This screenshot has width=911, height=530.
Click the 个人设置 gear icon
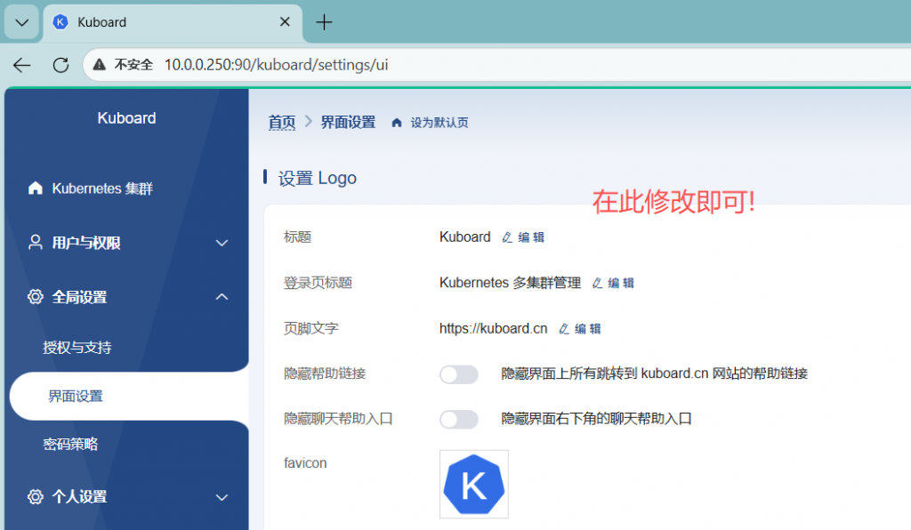(x=36, y=497)
